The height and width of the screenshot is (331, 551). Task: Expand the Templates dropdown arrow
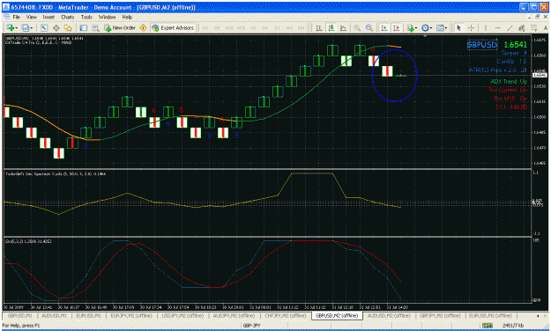[446, 27]
